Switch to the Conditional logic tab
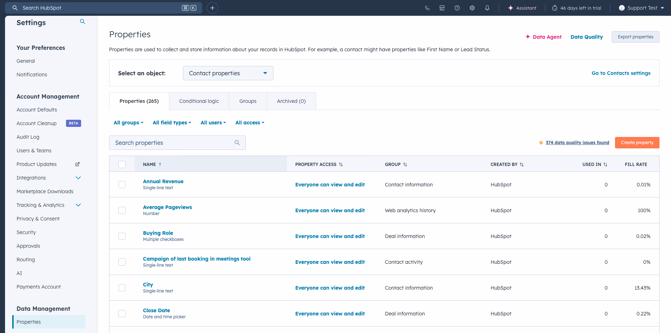The height and width of the screenshot is (333, 671). pos(199,101)
